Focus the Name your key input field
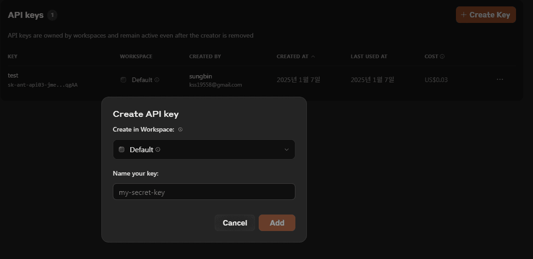The height and width of the screenshot is (259, 533). (204, 192)
